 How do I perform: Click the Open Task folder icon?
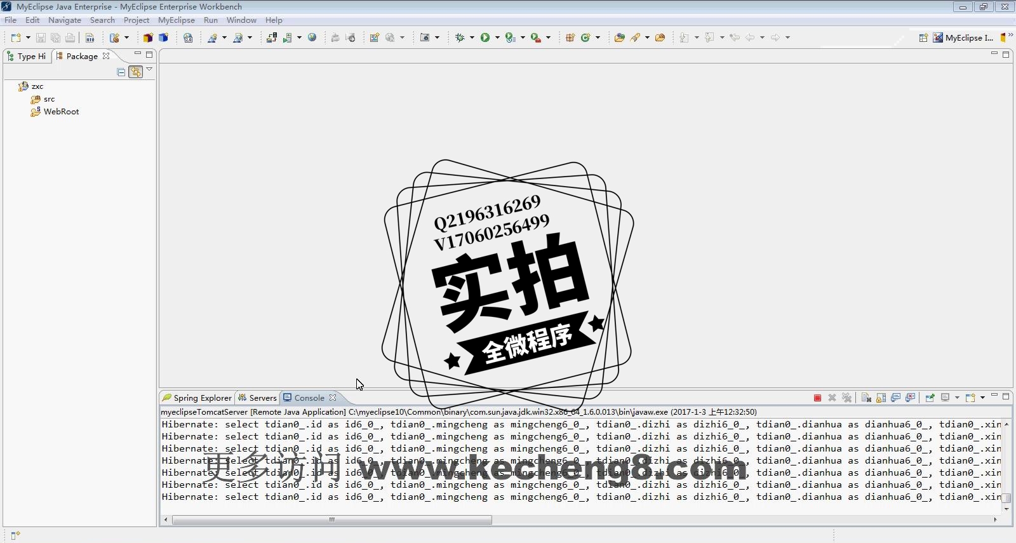pyautogui.click(x=660, y=37)
